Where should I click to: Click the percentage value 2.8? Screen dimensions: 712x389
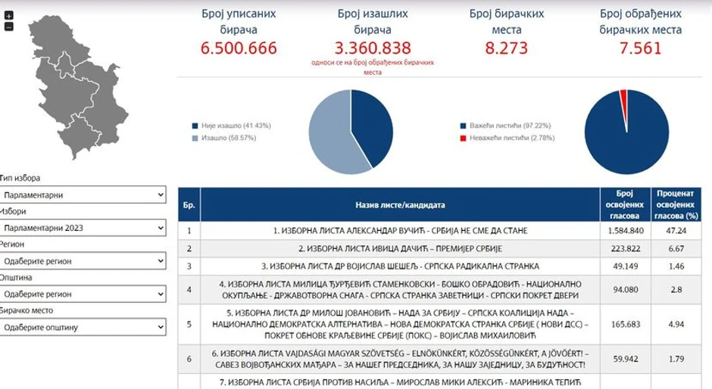[676, 290]
